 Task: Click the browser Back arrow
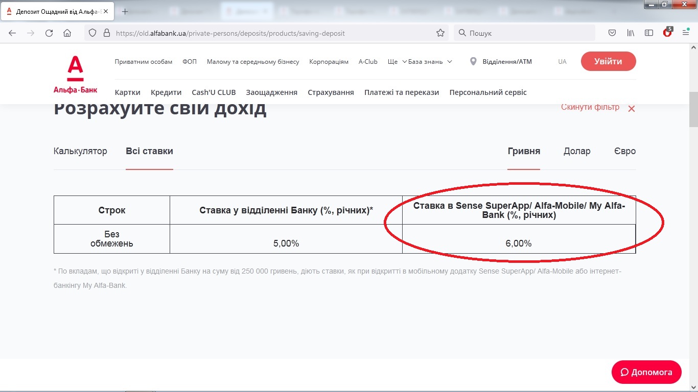coord(12,33)
